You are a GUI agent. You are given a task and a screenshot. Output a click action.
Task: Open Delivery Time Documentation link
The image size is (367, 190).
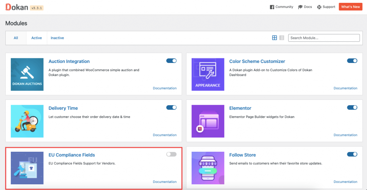pyautogui.click(x=165, y=135)
